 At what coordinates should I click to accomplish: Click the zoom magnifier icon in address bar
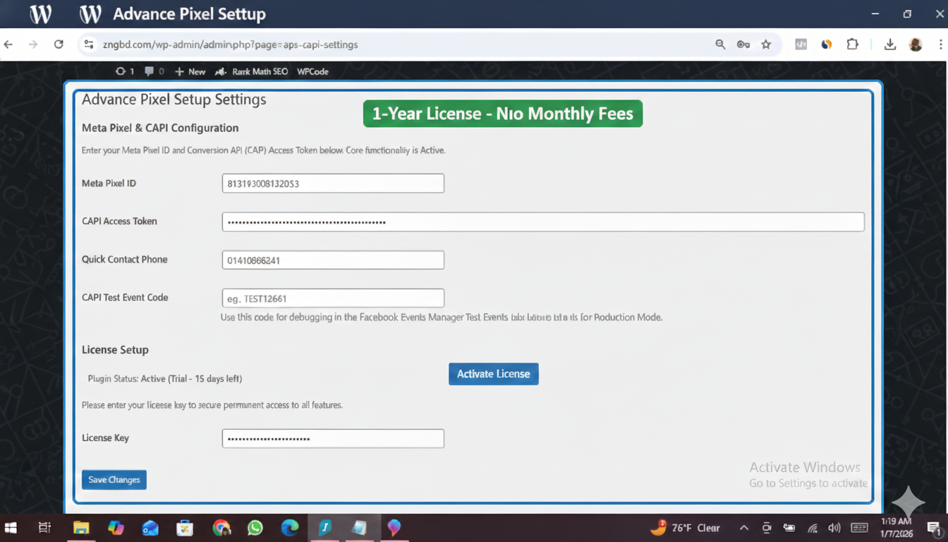[x=720, y=44]
